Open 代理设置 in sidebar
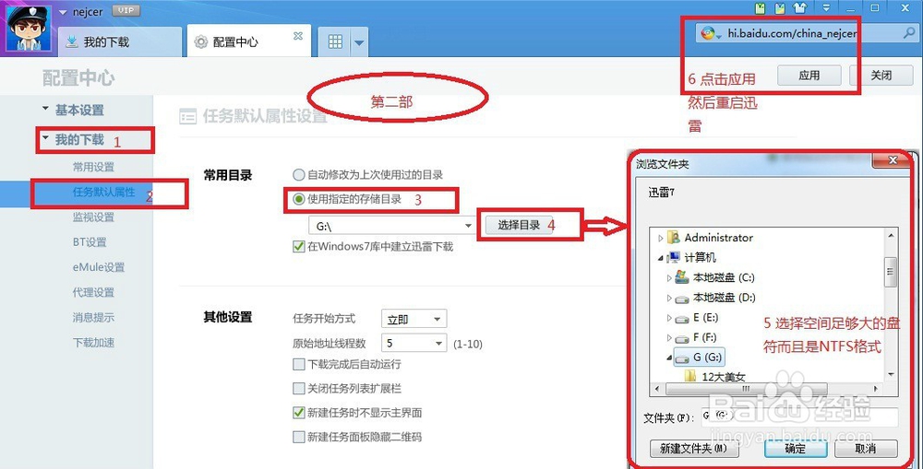This screenshot has width=923, height=469. 93,293
